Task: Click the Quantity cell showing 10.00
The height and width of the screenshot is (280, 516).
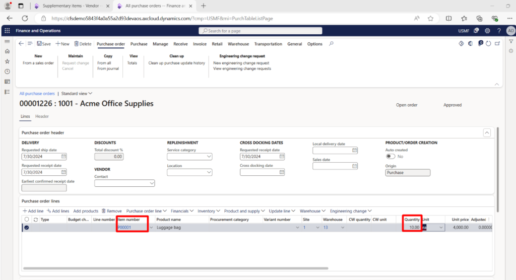Action: pos(412,227)
